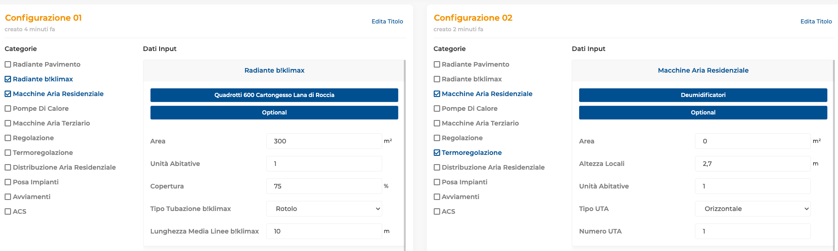
Task: Select the Radiante b!klimax panel header
Action: pos(274,70)
